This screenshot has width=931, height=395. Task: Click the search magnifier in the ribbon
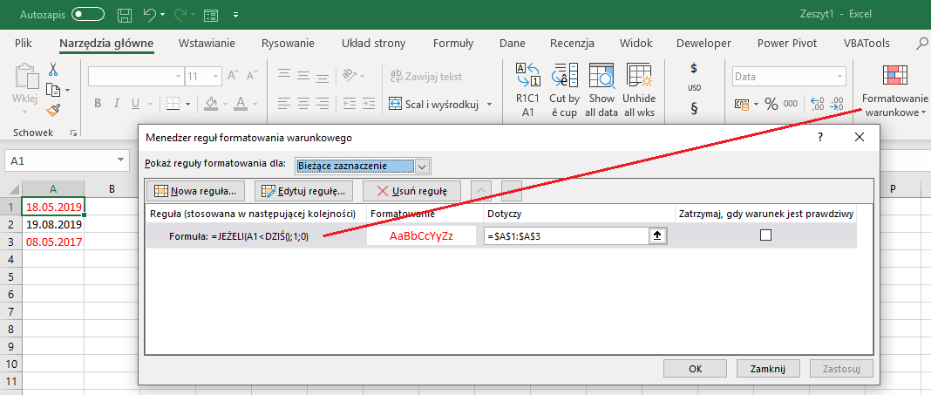[x=922, y=43]
